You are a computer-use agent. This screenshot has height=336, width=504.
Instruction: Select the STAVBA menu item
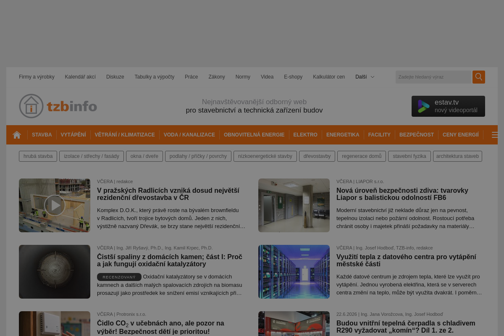coord(42,135)
